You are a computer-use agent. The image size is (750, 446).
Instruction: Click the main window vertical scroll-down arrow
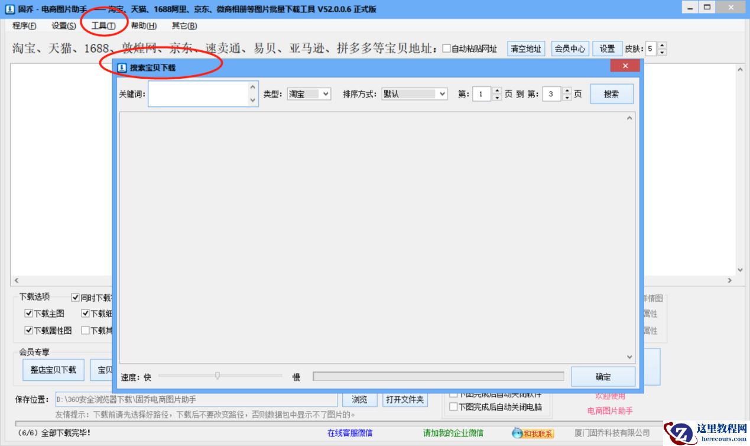point(740,270)
